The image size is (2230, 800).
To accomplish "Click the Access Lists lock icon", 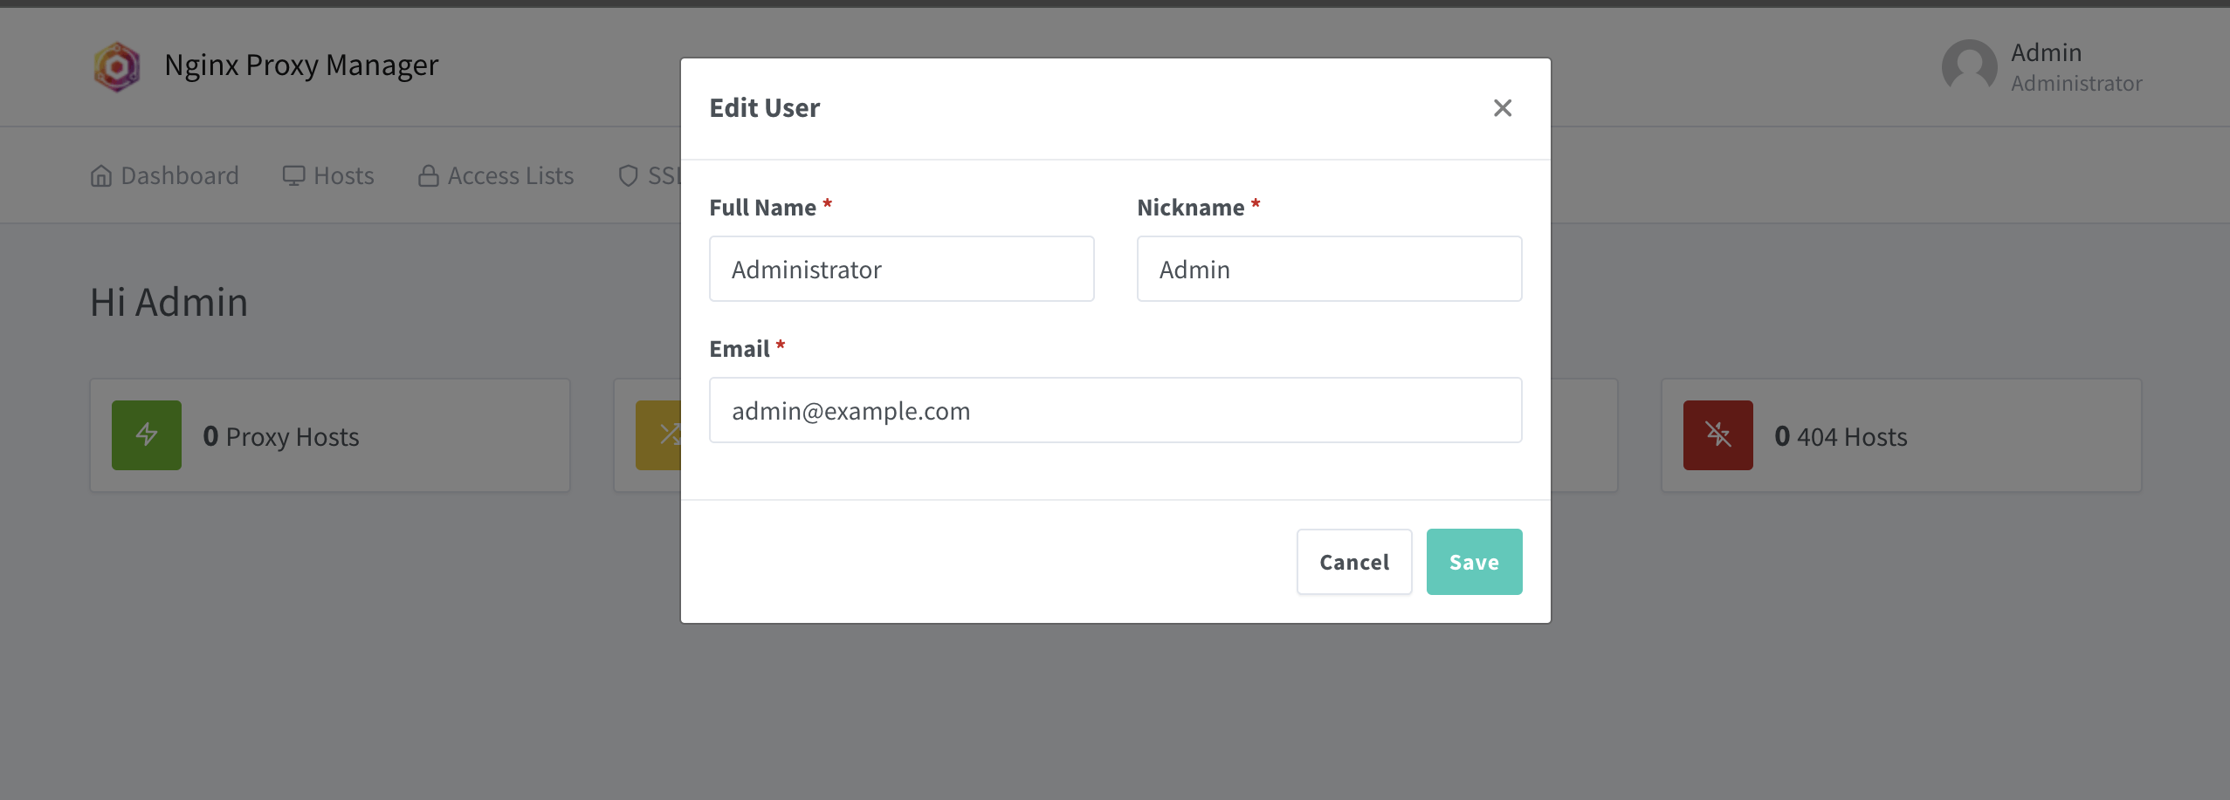I will coord(428,176).
